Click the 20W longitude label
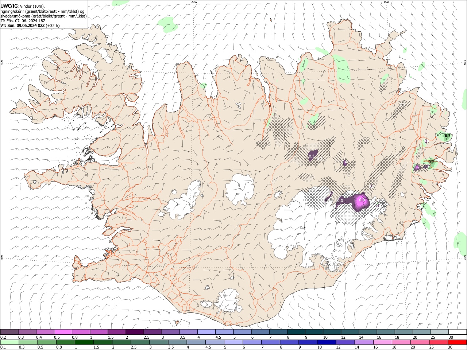This screenshot has height=350, width=467. (194, 2)
